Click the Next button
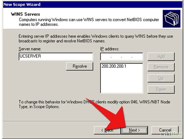 coord(134,130)
